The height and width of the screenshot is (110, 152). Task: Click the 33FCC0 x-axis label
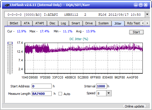point(58,77)
